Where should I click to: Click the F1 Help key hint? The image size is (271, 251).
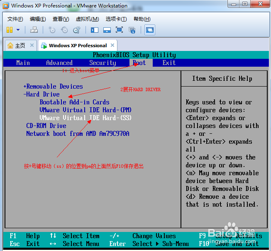24,236
